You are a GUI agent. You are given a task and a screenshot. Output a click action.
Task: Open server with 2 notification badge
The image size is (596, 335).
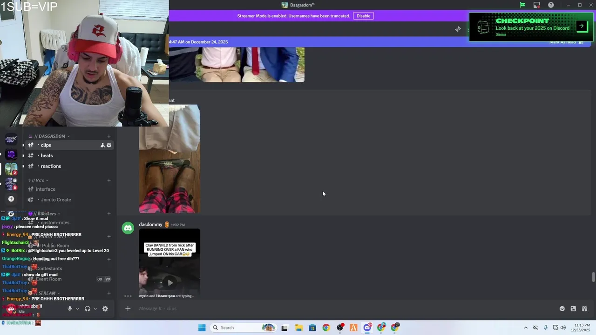coord(11,169)
